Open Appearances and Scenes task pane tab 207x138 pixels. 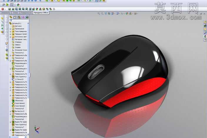pos(205,36)
